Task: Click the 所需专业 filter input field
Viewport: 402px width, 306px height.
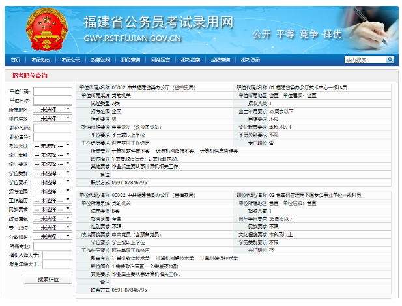Action: 53,246
